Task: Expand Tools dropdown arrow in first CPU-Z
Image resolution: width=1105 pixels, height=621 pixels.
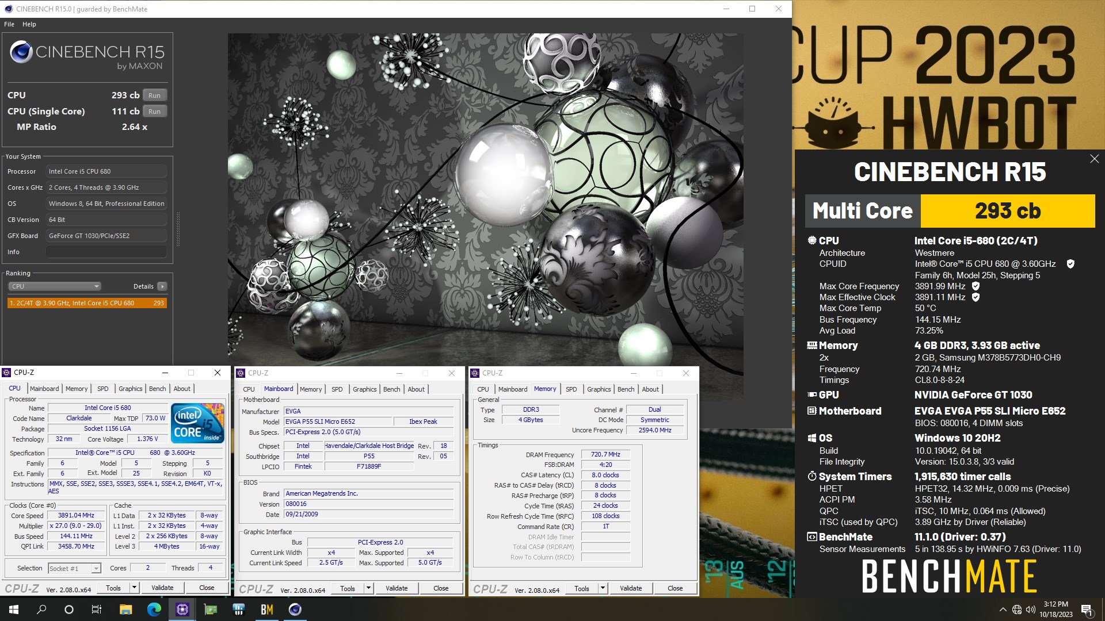Action: coord(134,588)
